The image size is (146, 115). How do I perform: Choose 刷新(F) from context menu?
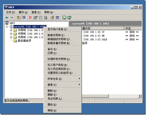pyautogui.click(x=63, y=95)
